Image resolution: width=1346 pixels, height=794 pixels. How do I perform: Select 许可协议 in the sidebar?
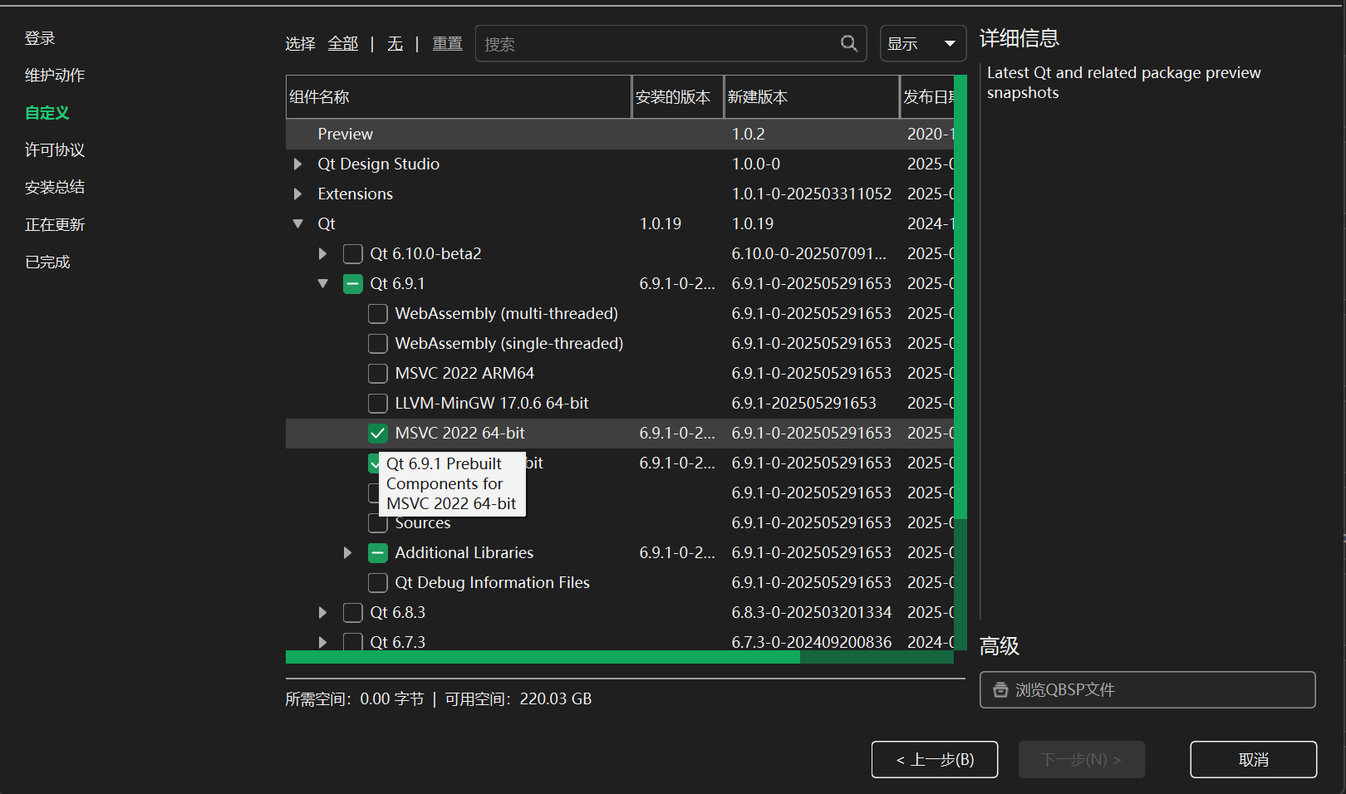click(x=53, y=149)
